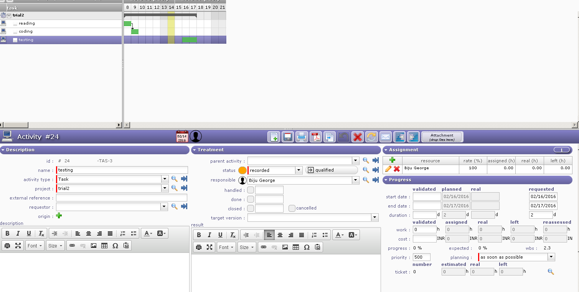Create a new activity with the new-document icon
This screenshot has width=579, height=292.
point(274,137)
